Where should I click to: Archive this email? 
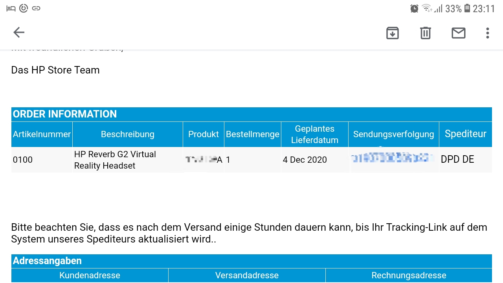coord(393,33)
